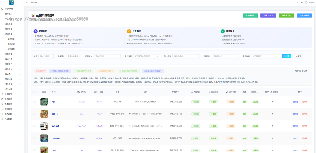Click 修改 edit icon for subject row
Image resolution: width=316 pixels, height=153 pixels.
(296, 126)
